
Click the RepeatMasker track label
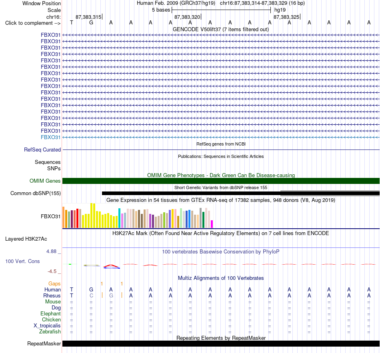pos(44,343)
